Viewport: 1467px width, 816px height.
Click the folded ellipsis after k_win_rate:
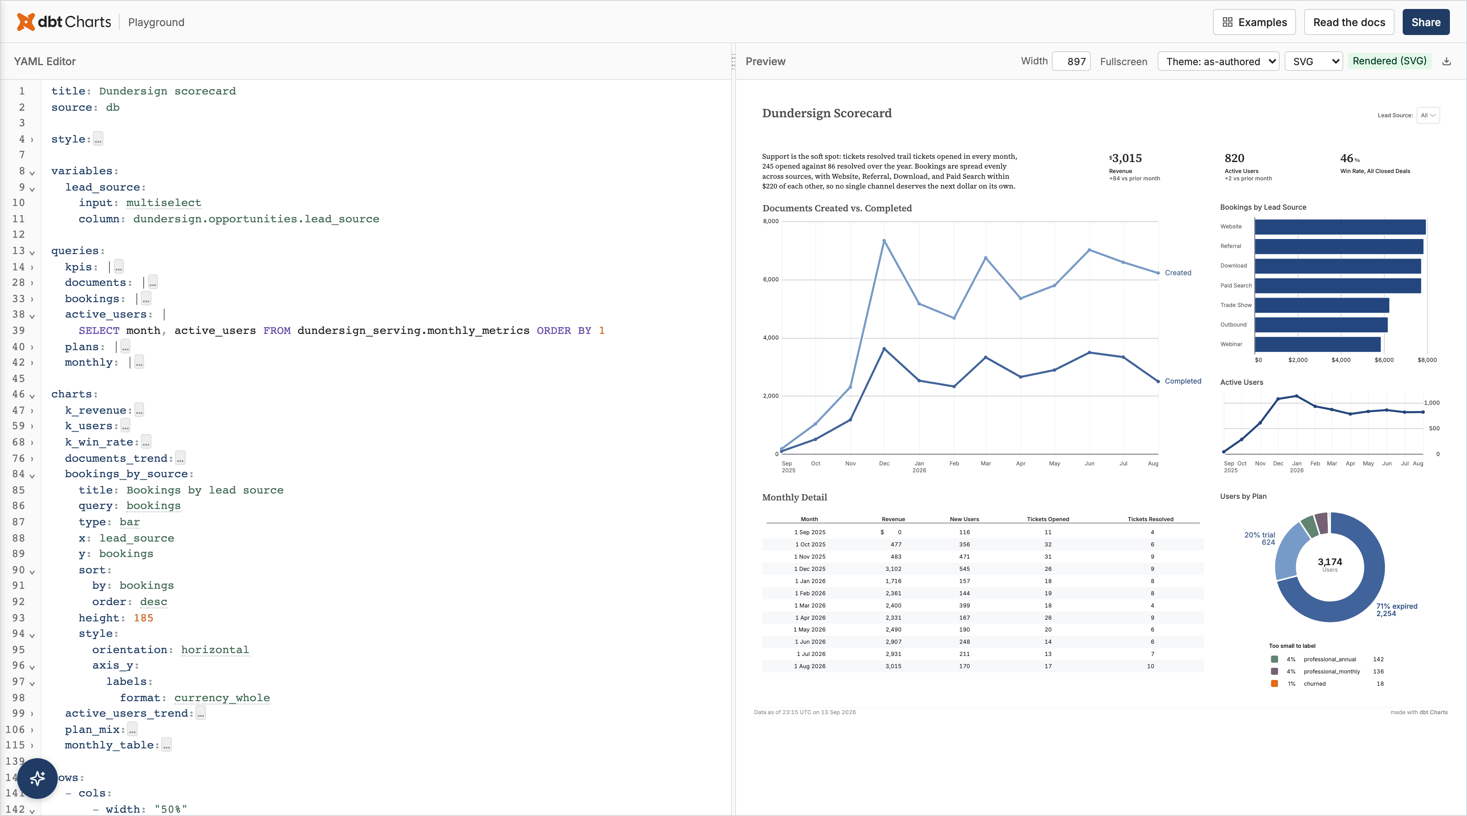point(146,442)
